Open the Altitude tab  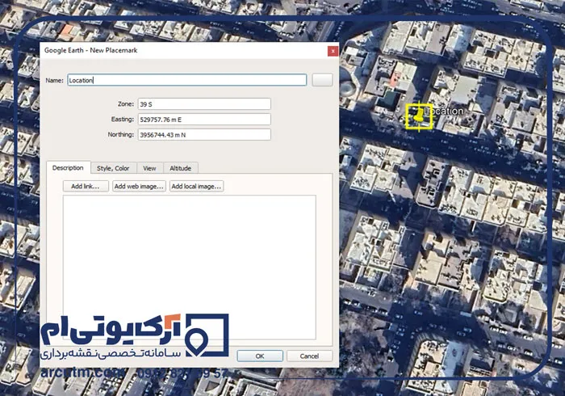tap(181, 168)
